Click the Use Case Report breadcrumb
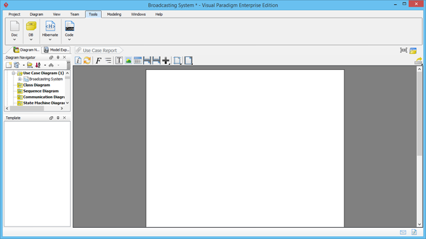The height and width of the screenshot is (239, 426). coord(99,50)
